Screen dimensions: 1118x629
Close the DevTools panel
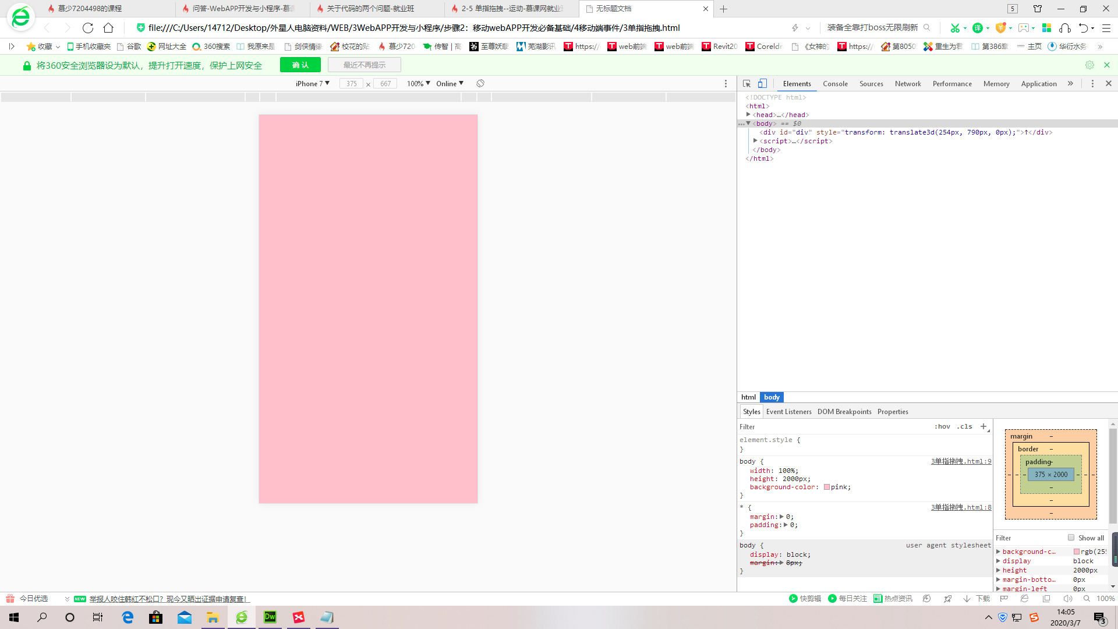tap(1109, 84)
